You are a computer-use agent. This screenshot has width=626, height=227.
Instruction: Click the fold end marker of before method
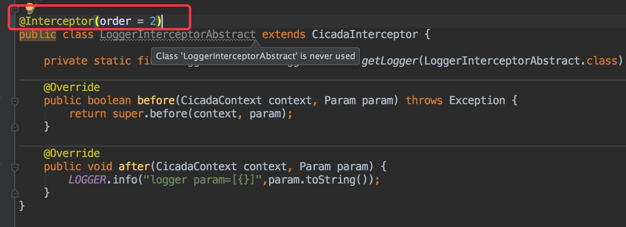coord(15,127)
